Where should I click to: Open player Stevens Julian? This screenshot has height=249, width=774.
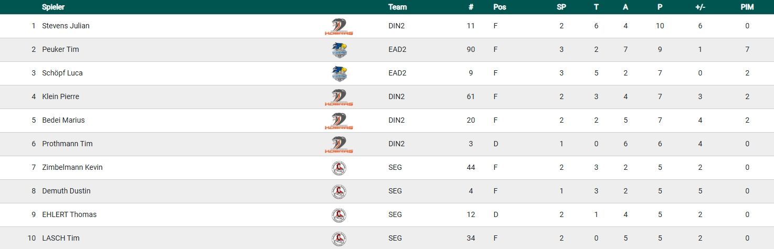click(x=66, y=26)
